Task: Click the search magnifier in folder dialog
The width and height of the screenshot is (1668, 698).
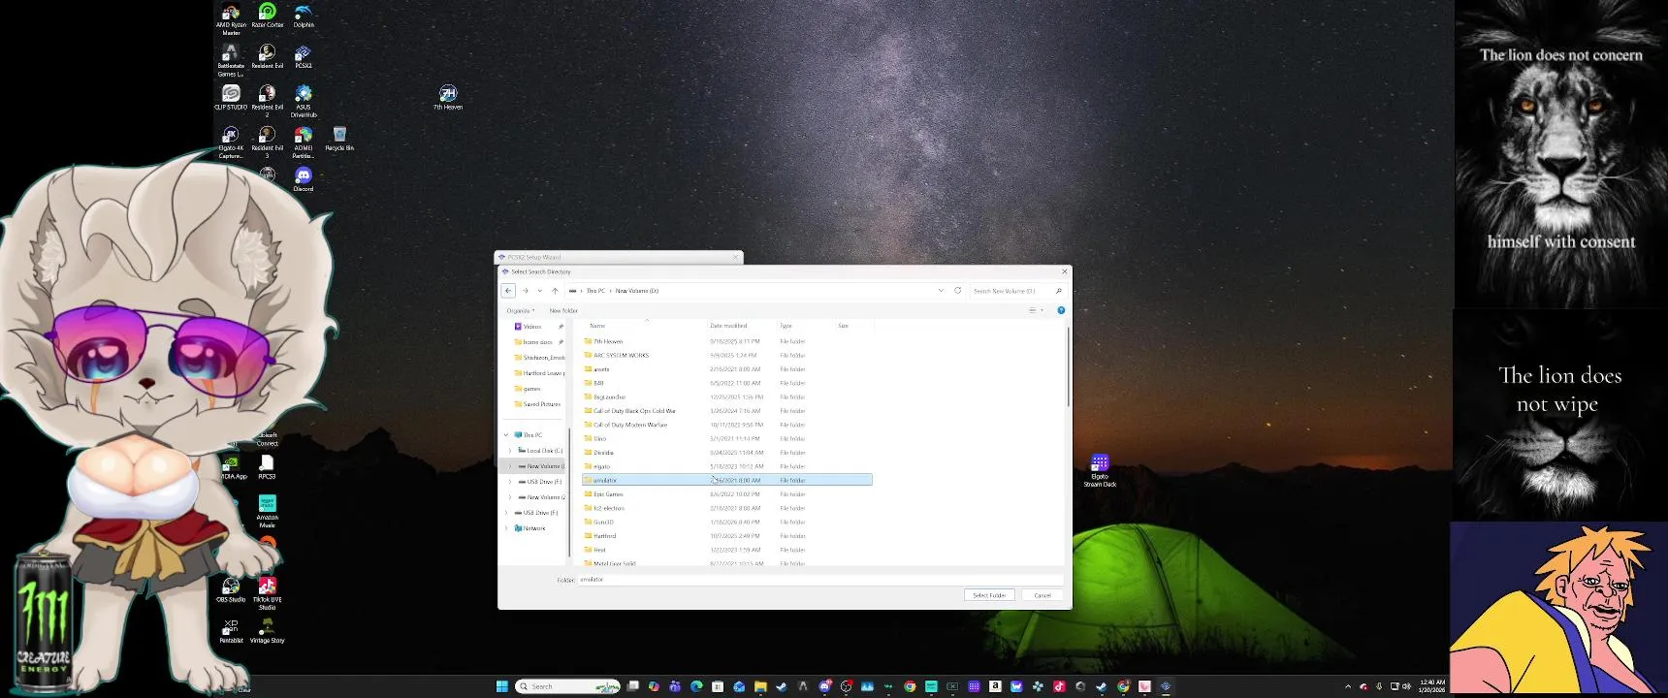Action: click(1058, 291)
